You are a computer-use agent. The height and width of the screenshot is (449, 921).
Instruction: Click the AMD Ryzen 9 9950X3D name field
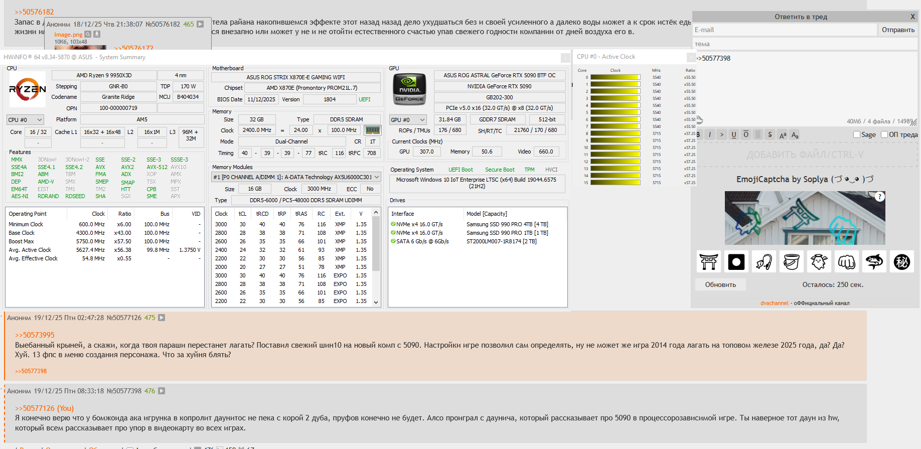(x=104, y=75)
